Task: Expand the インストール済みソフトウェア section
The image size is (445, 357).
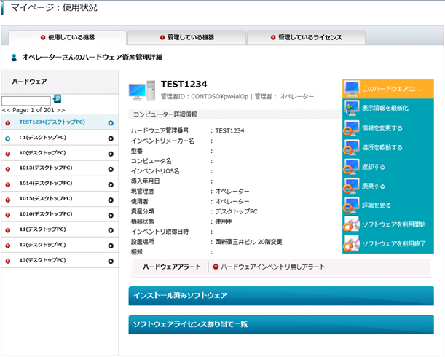Action: 280,296
